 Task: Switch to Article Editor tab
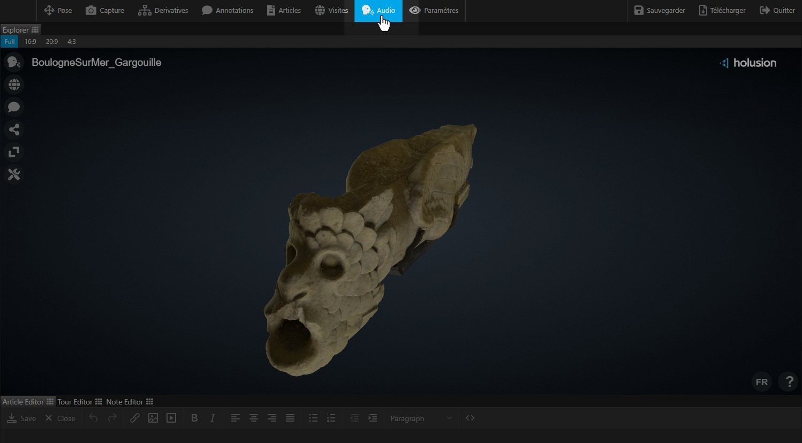coord(28,402)
